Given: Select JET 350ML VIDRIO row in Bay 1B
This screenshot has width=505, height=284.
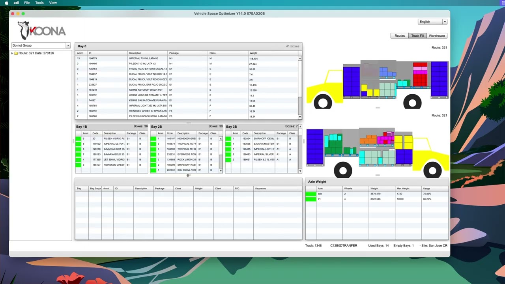Looking at the screenshot, I should pos(112,160).
